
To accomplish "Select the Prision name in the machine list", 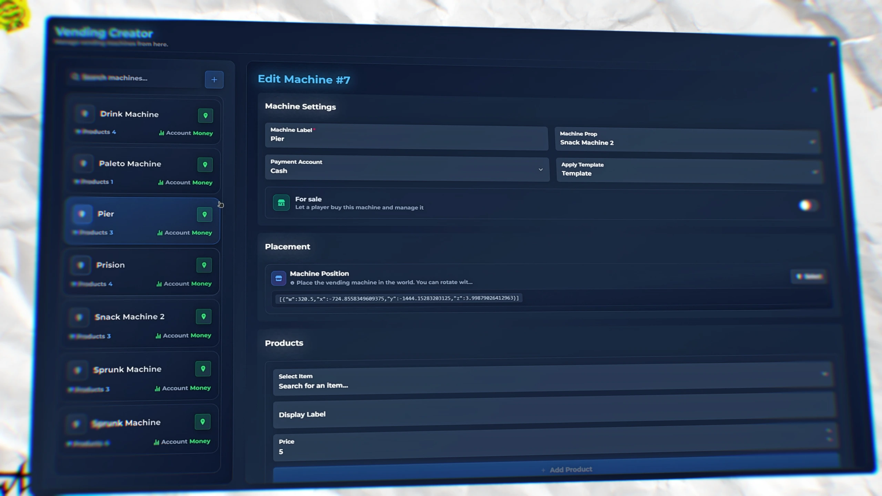I will (111, 265).
